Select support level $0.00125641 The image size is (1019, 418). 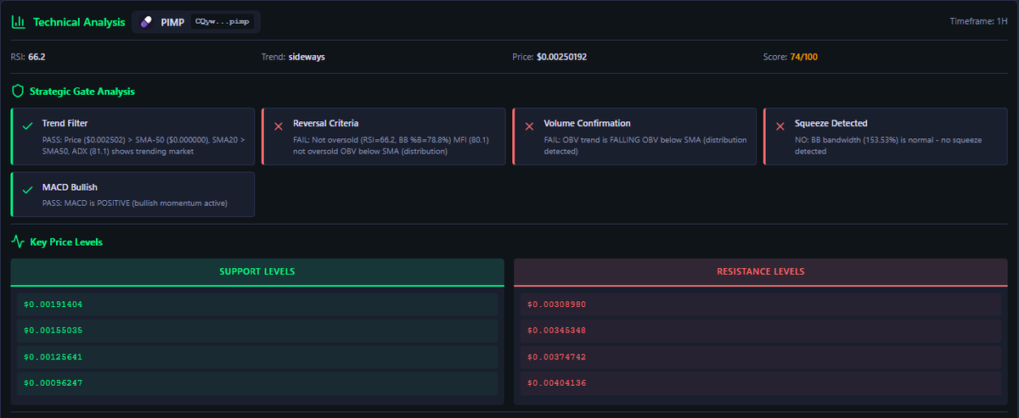click(257, 356)
